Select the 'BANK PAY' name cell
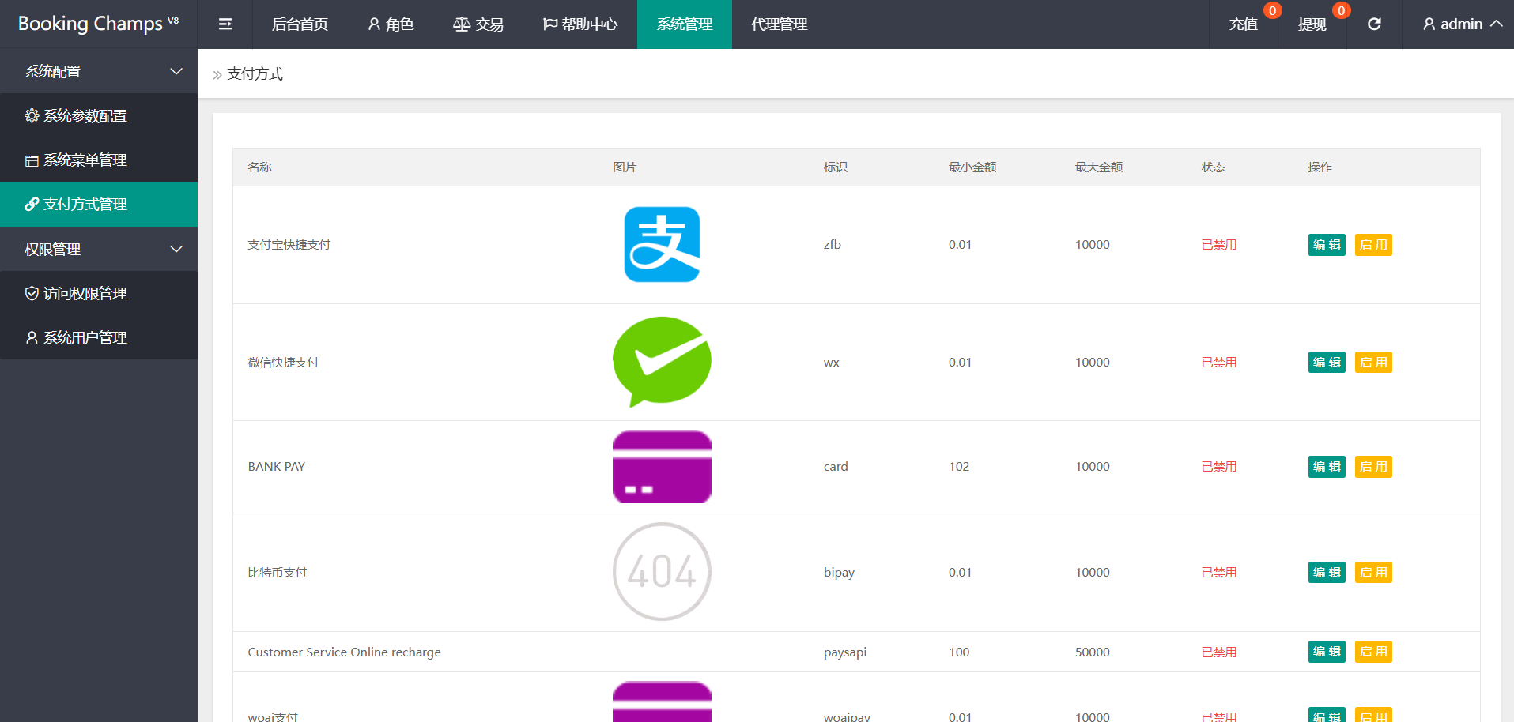The height and width of the screenshot is (722, 1514). click(277, 467)
